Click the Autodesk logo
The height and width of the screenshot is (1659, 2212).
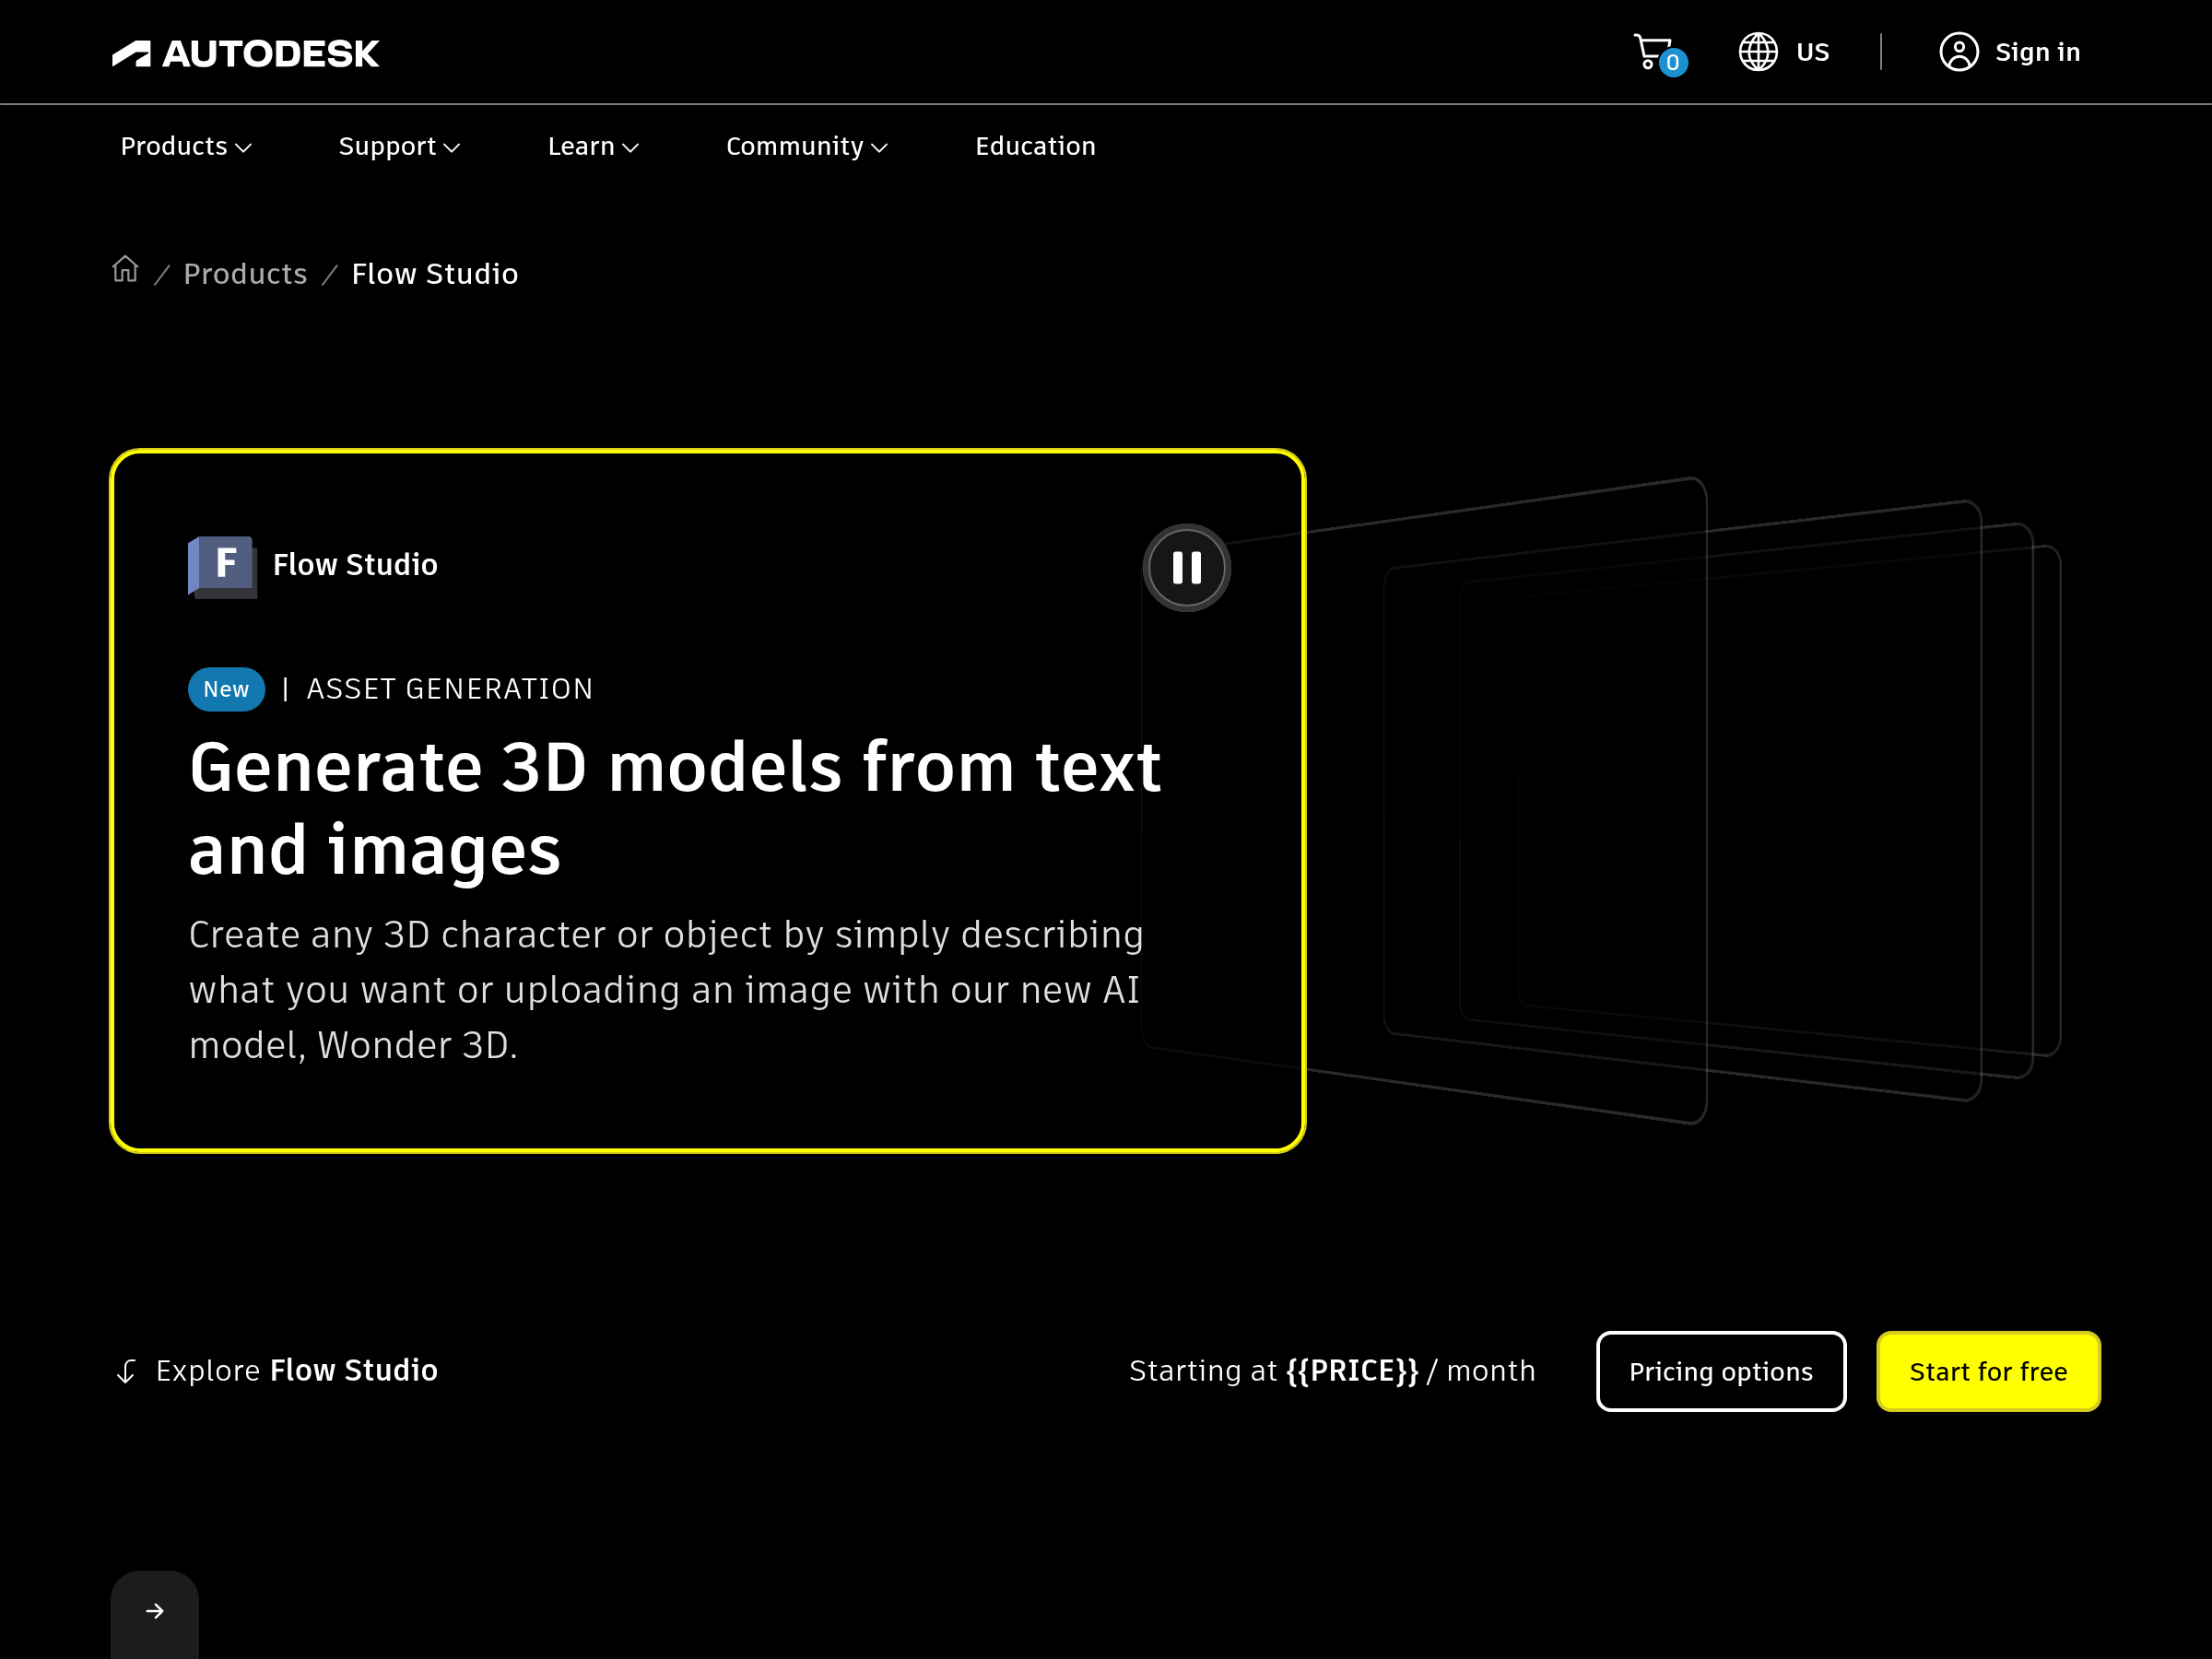245,53
